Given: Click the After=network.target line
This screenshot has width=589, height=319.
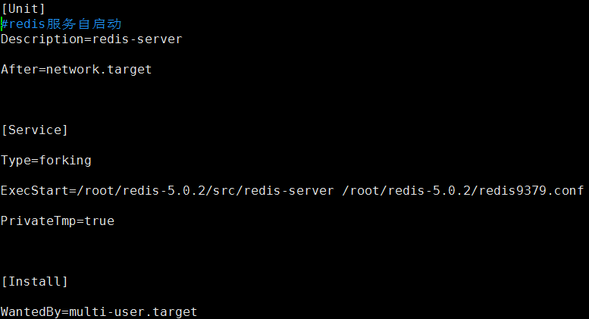Looking at the screenshot, I should 77,70.
